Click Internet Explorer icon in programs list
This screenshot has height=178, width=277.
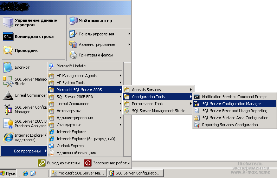tap(51, 132)
